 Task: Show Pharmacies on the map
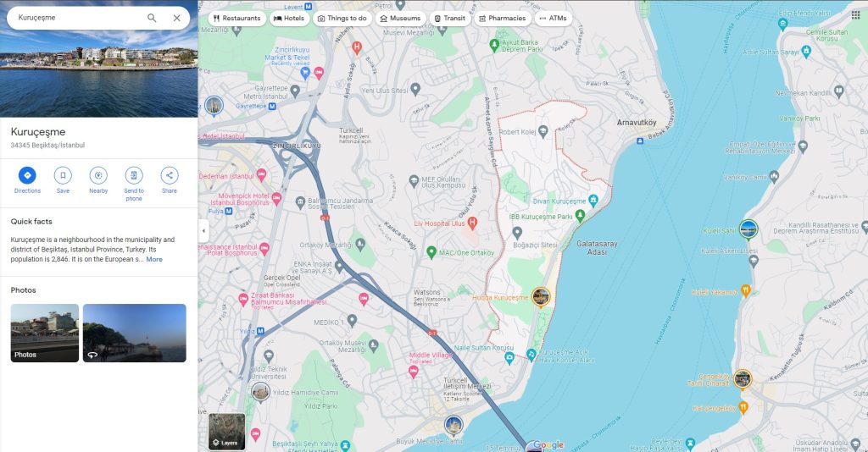(502, 19)
